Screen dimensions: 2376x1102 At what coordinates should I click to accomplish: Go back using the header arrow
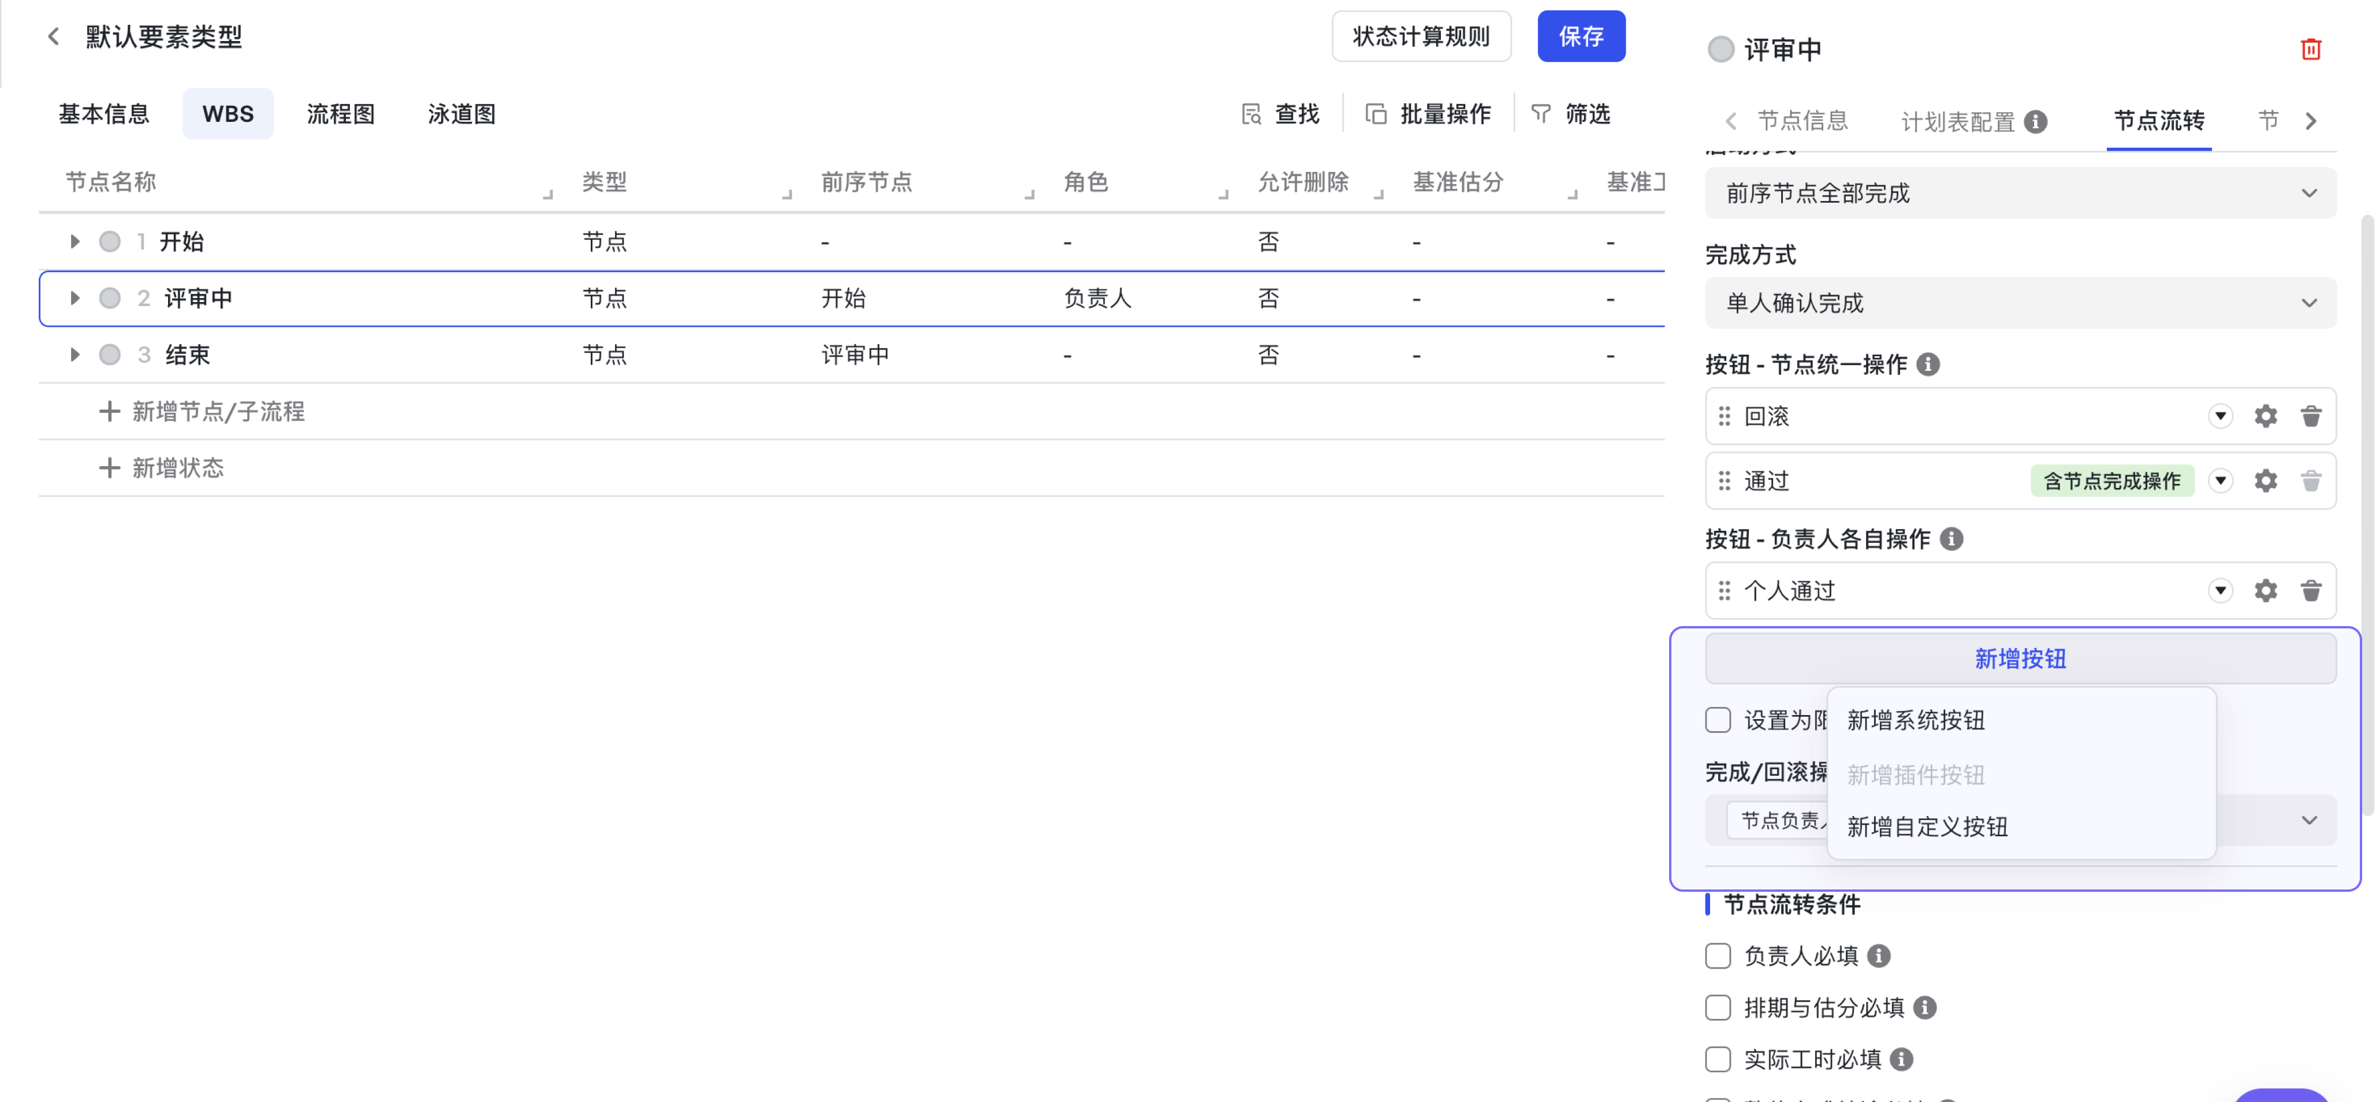53,37
